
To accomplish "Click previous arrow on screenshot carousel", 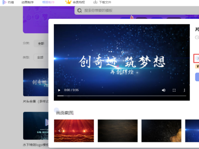I will pos(59,131).
